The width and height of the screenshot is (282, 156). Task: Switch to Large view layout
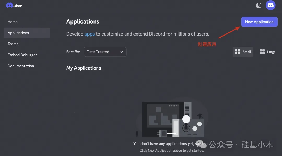pyautogui.click(x=267, y=52)
